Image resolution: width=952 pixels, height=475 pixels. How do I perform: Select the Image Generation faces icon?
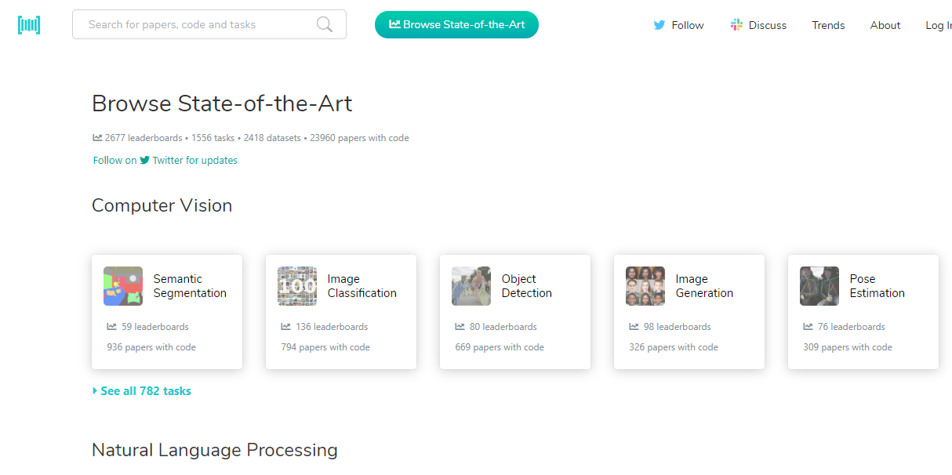[x=645, y=286]
